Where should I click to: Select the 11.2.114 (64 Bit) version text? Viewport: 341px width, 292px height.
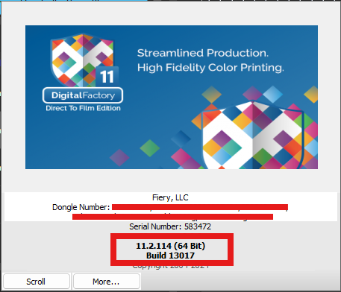click(x=170, y=246)
